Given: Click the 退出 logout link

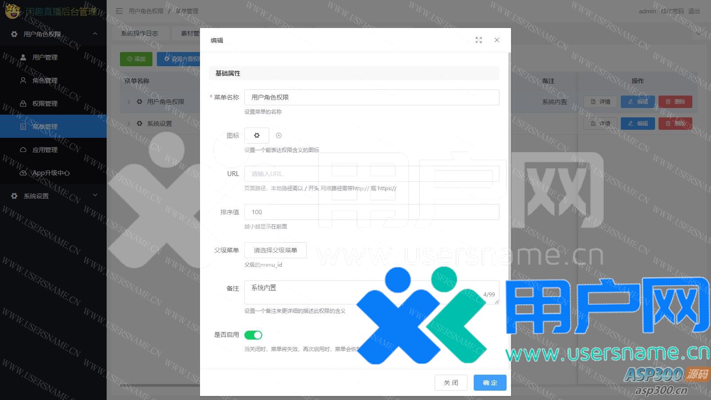Looking at the screenshot, I should point(694,11).
